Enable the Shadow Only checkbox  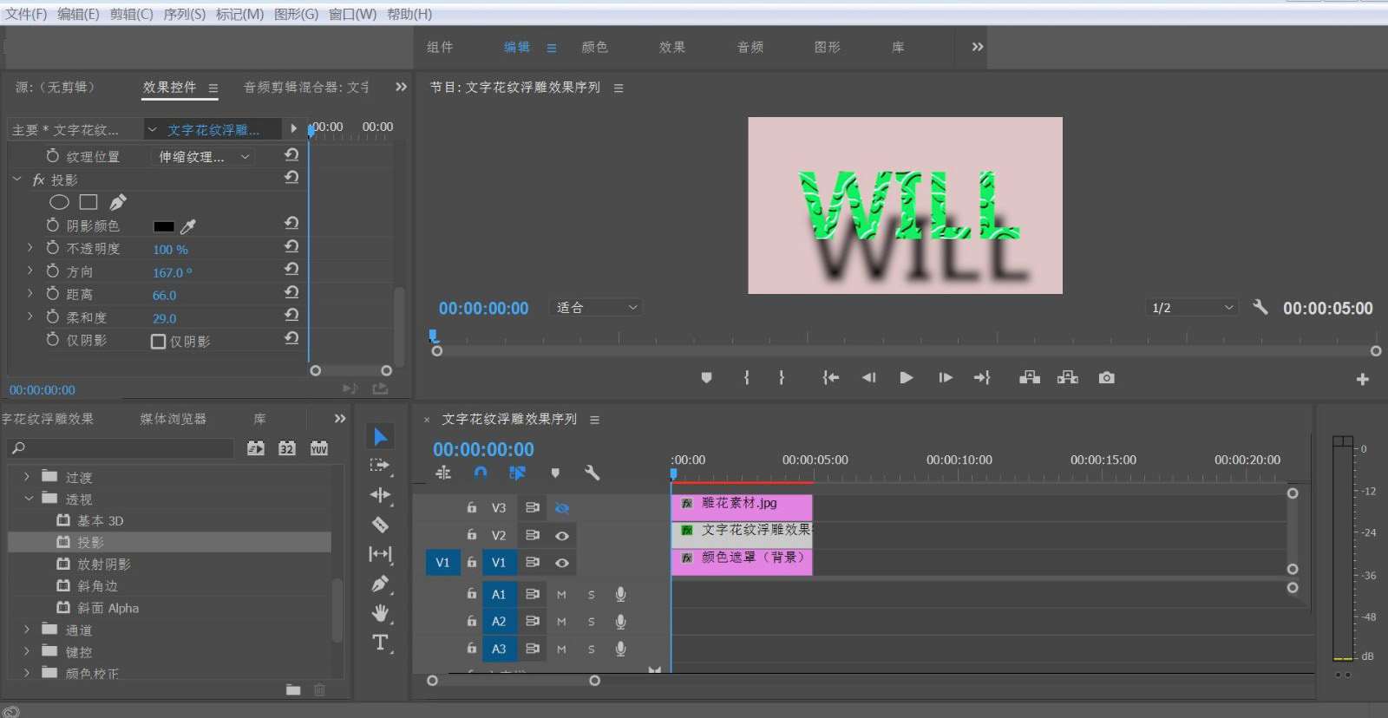[x=158, y=342]
